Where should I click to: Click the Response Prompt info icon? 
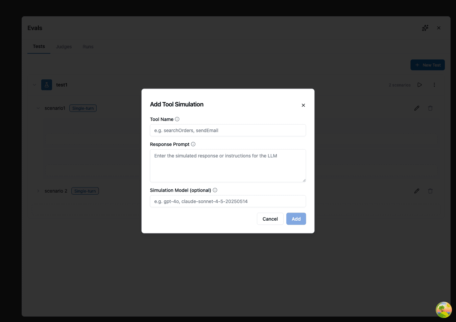pos(193,144)
